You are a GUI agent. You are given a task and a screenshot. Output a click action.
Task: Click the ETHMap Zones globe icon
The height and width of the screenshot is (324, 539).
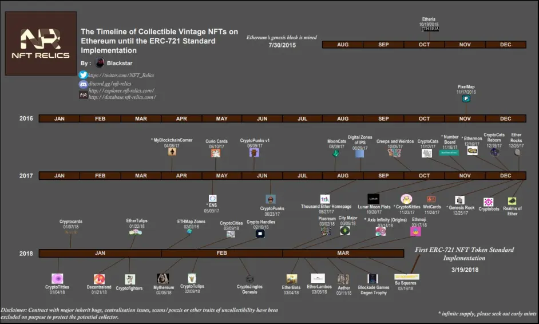189,232
